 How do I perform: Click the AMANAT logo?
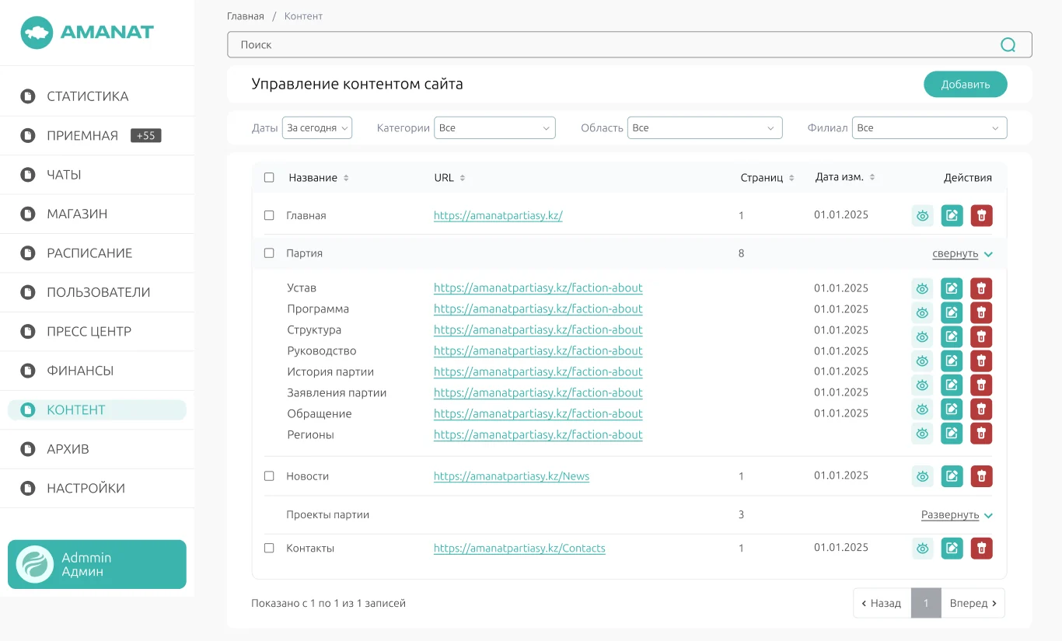coord(87,33)
